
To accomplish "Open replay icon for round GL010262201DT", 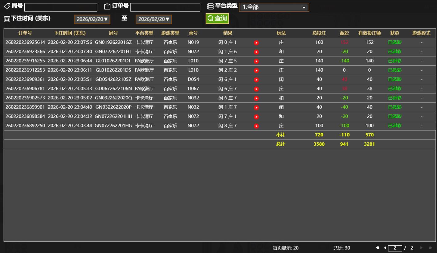I will [256, 61].
